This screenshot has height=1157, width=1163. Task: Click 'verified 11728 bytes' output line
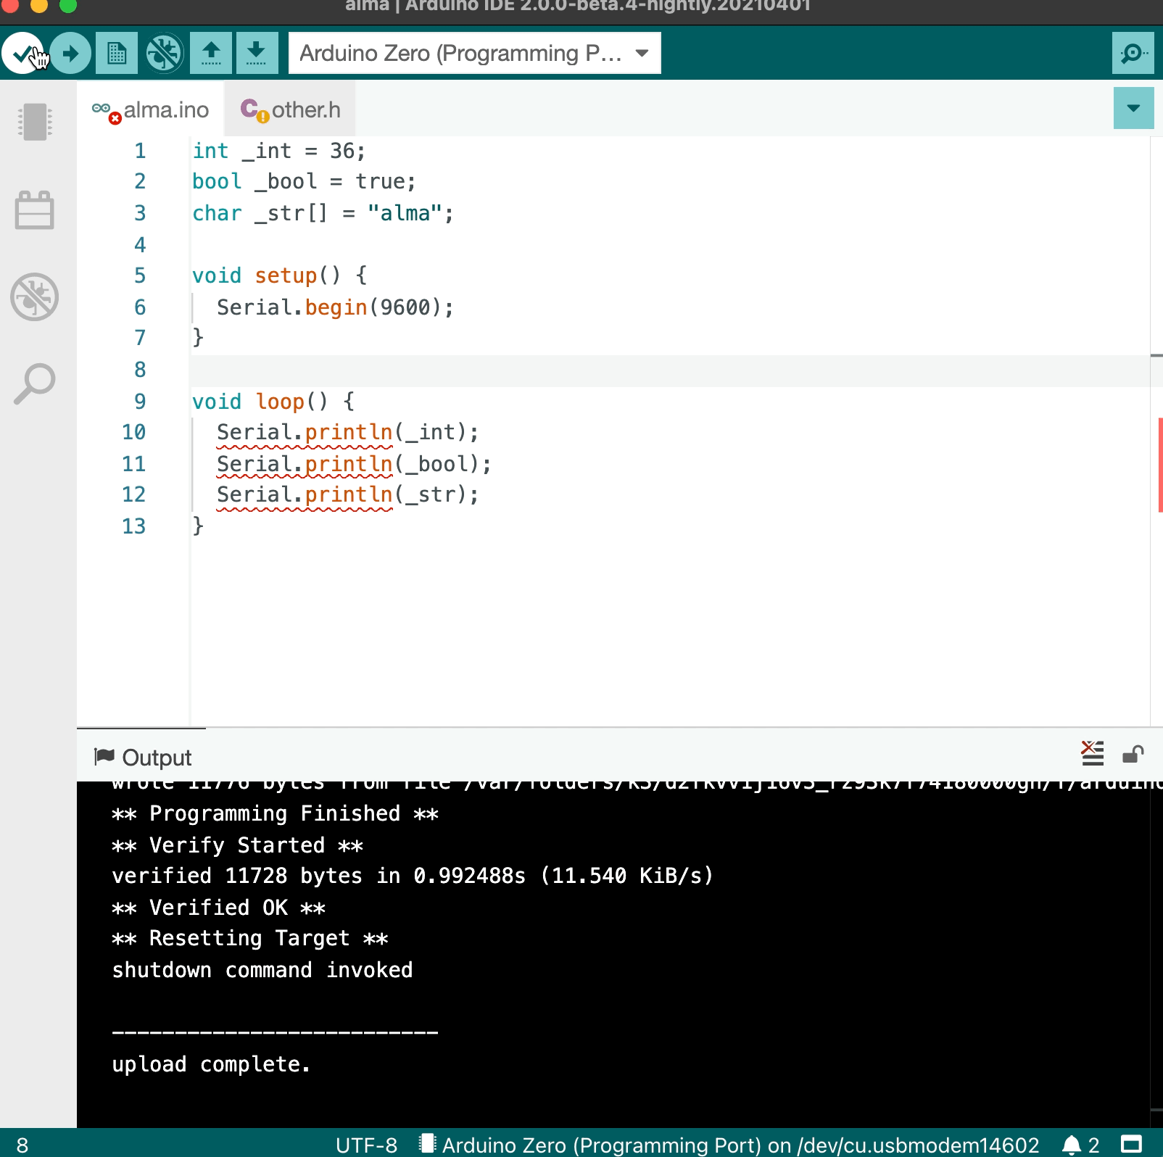pos(413,876)
